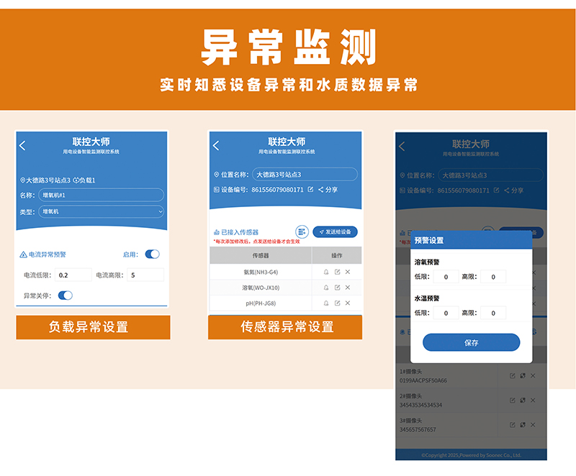Delete the pH(PH-JG8) sensor with X icon
This screenshot has width=576, height=476.
(x=347, y=303)
